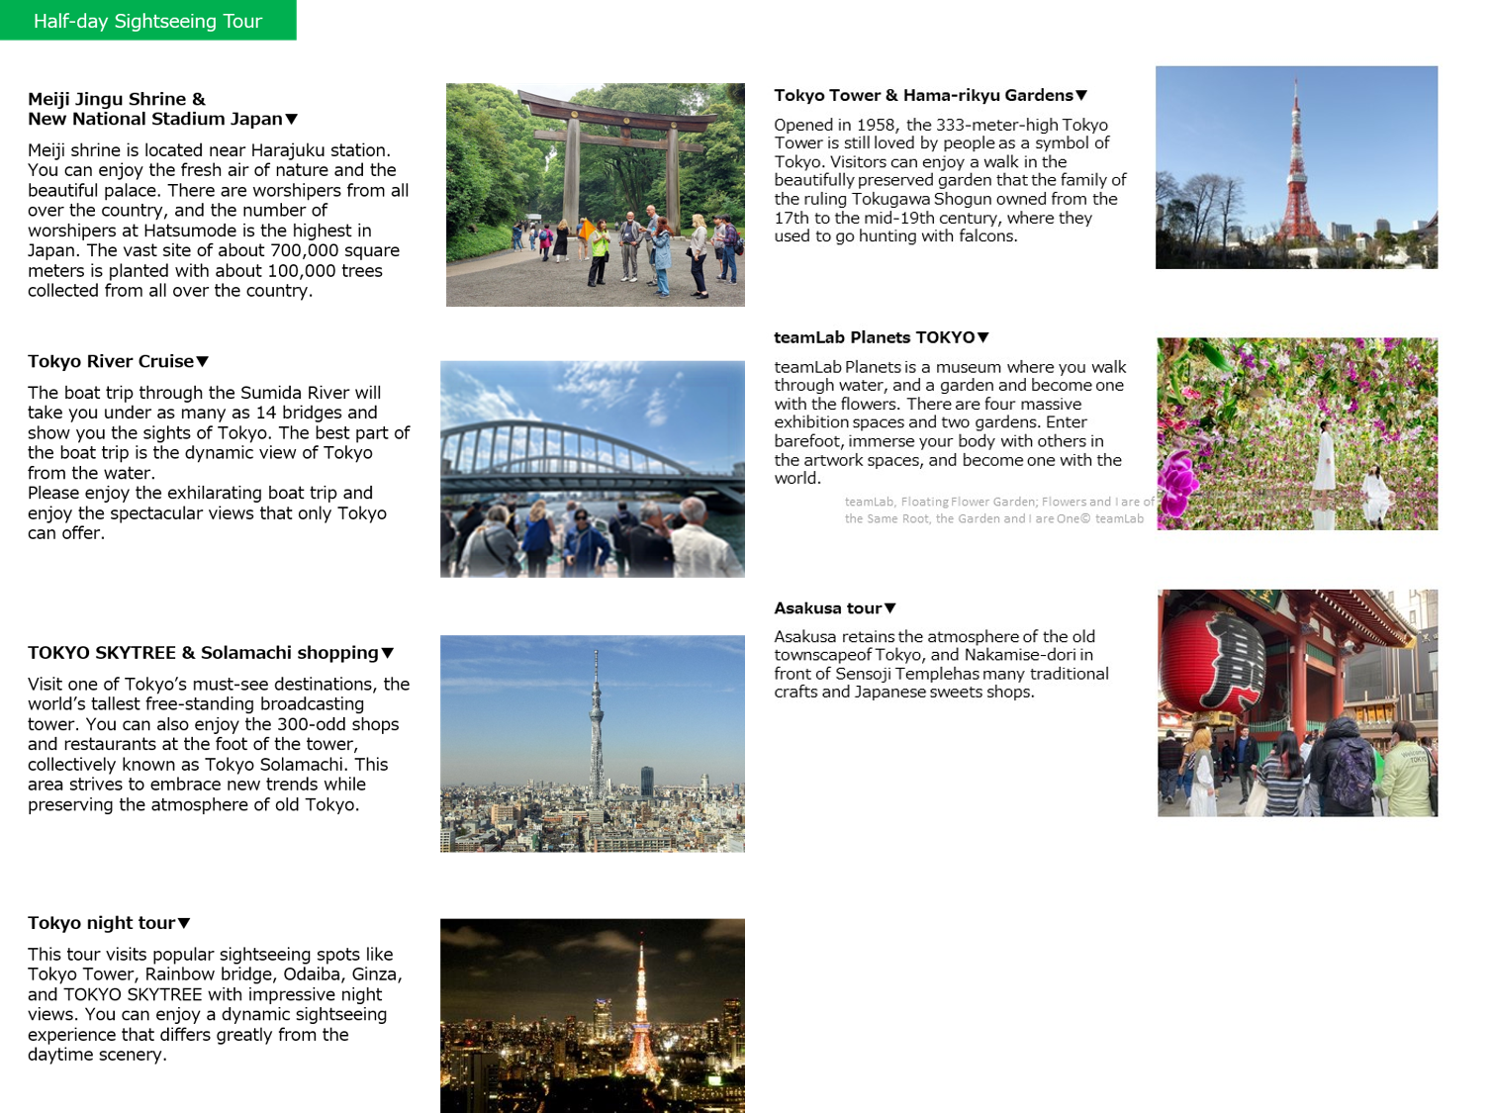View the red Tokyo Tower daytime photo
This screenshot has height=1113, width=1493.
tap(1296, 167)
